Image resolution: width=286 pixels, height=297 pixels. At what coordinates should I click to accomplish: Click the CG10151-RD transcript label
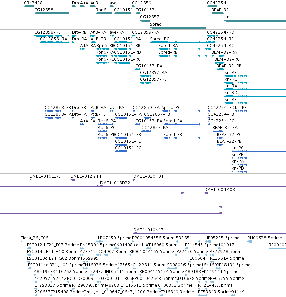127,52
